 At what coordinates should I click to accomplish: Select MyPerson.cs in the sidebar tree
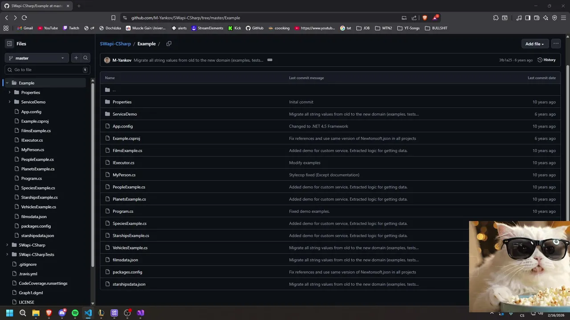coord(33,150)
